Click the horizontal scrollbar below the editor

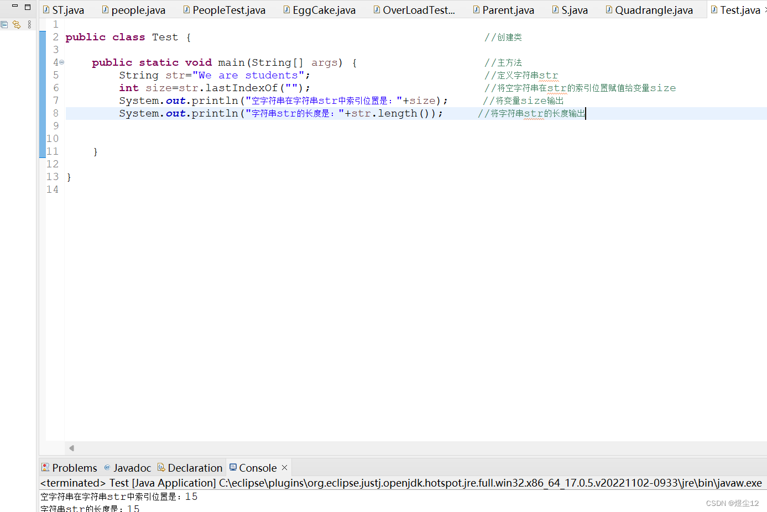point(387,448)
